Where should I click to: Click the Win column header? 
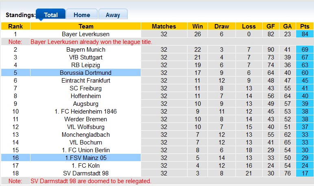pos(198,26)
